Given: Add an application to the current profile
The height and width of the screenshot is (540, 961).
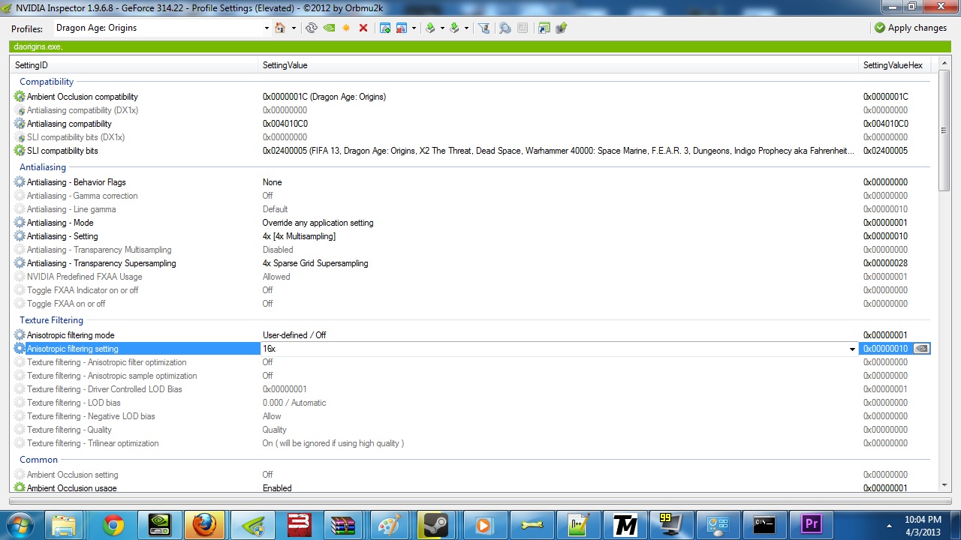Looking at the screenshot, I should [x=385, y=28].
